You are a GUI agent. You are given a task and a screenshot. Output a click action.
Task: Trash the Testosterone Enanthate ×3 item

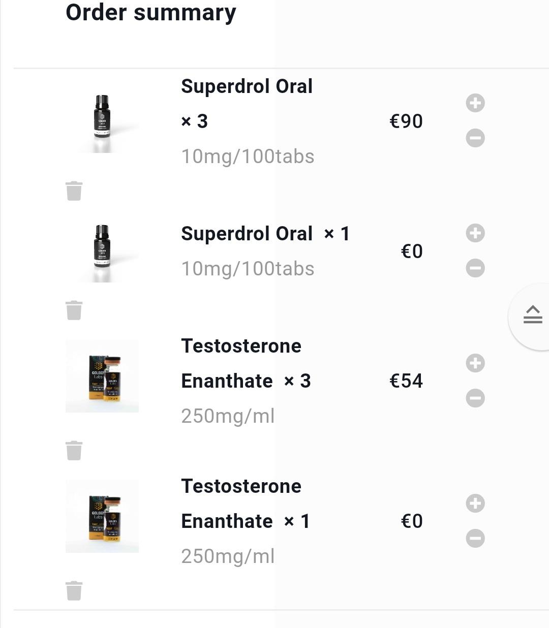point(74,451)
